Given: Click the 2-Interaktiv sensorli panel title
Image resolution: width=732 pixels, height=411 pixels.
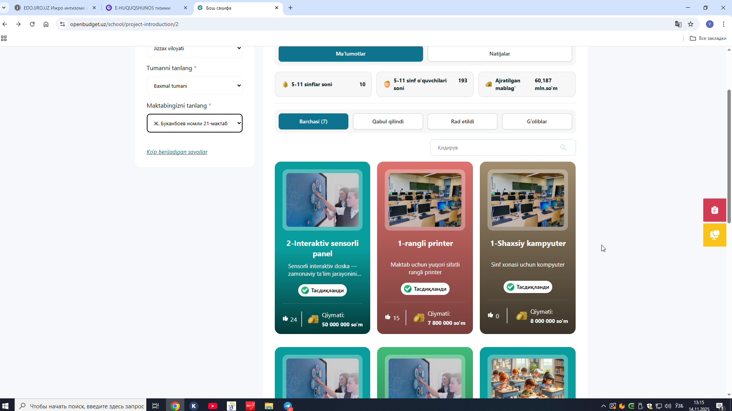Looking at the screenshot, I should point(322,248).
